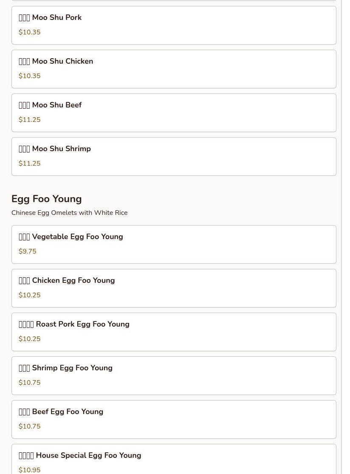Screen dimensions: 350x474
Task: Open Vegetable Egg Foo Young item
Action: click(174, 244)
